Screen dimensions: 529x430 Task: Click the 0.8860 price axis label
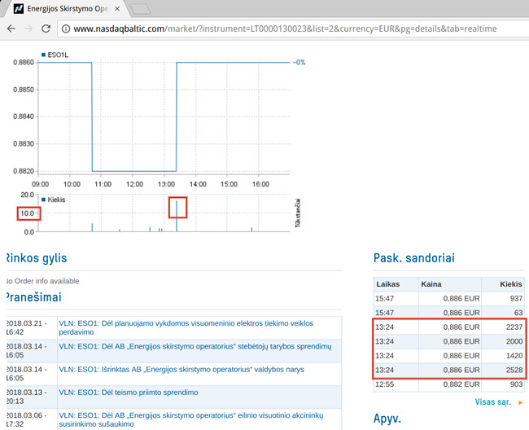point(24,63)
